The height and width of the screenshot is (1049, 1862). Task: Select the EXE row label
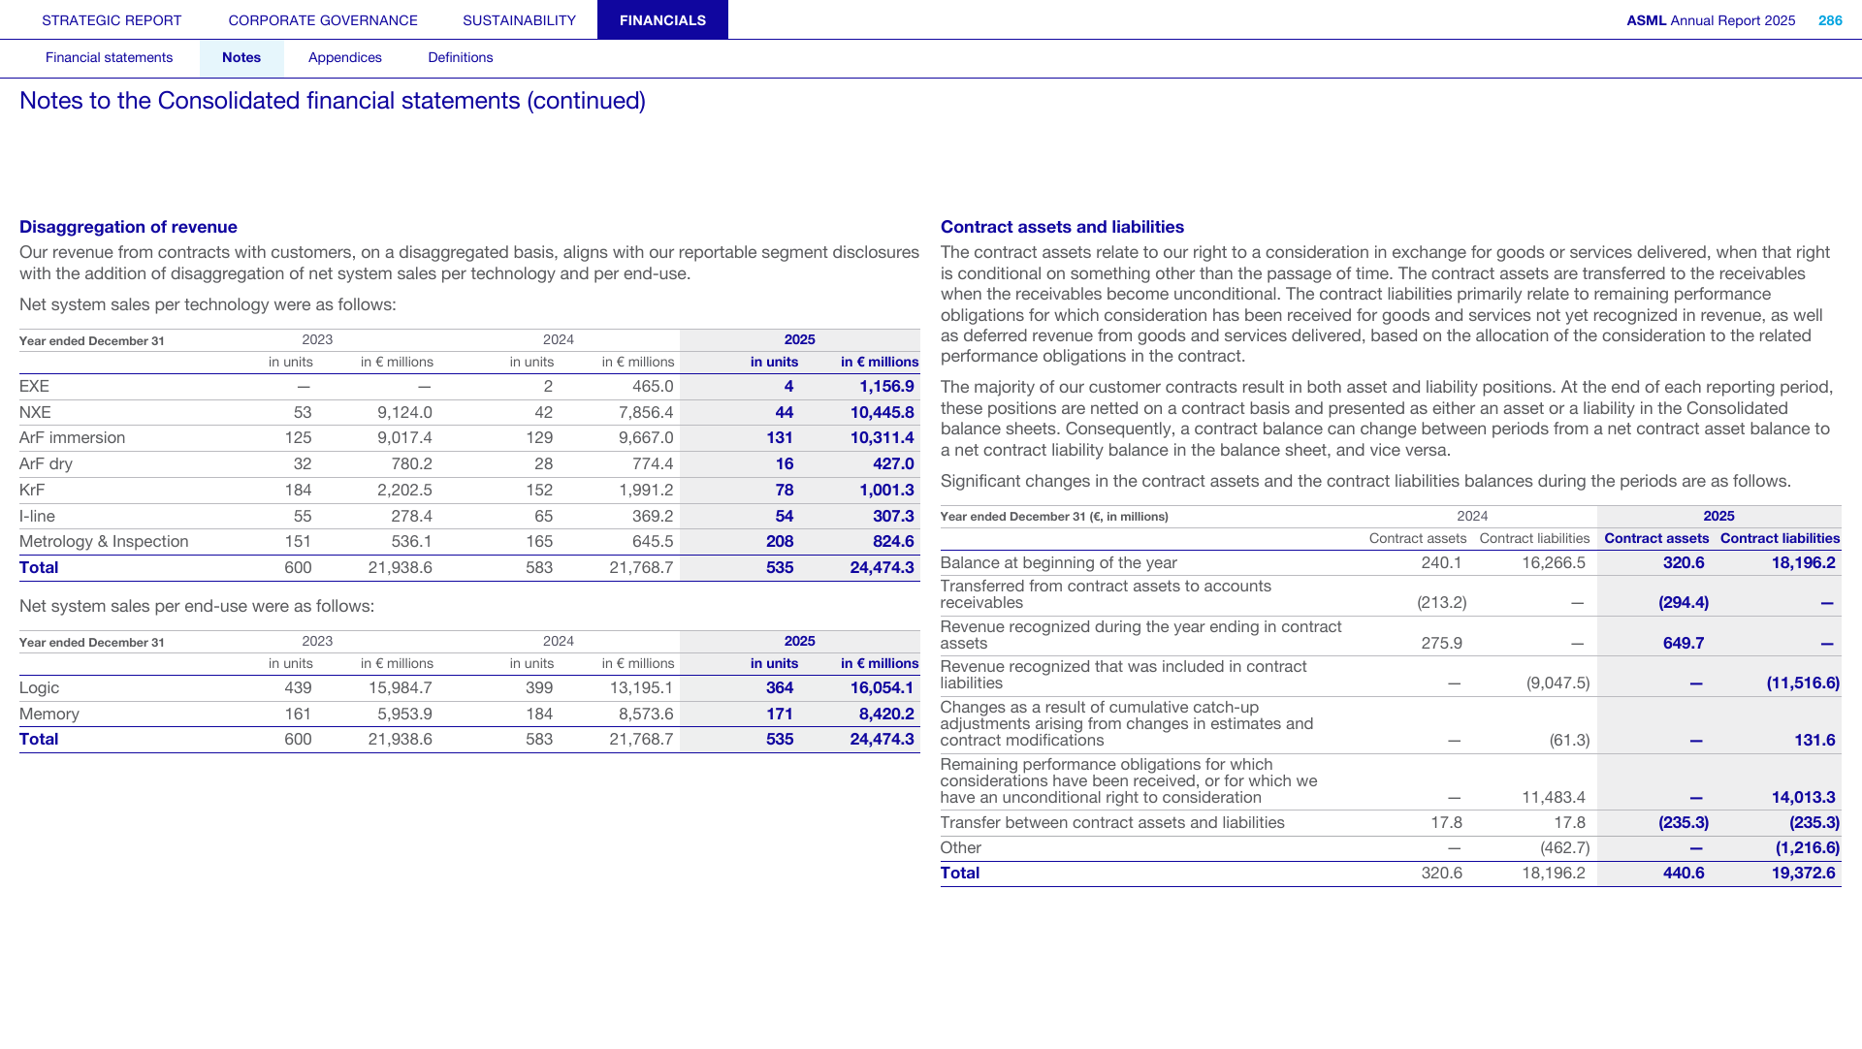coord(34,387)
